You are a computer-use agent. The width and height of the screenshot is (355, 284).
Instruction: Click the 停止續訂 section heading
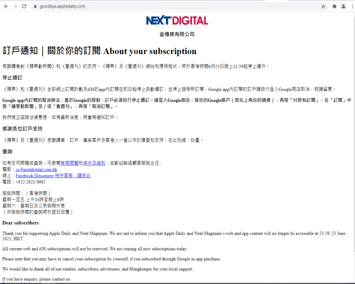click(x=12, y=78)
